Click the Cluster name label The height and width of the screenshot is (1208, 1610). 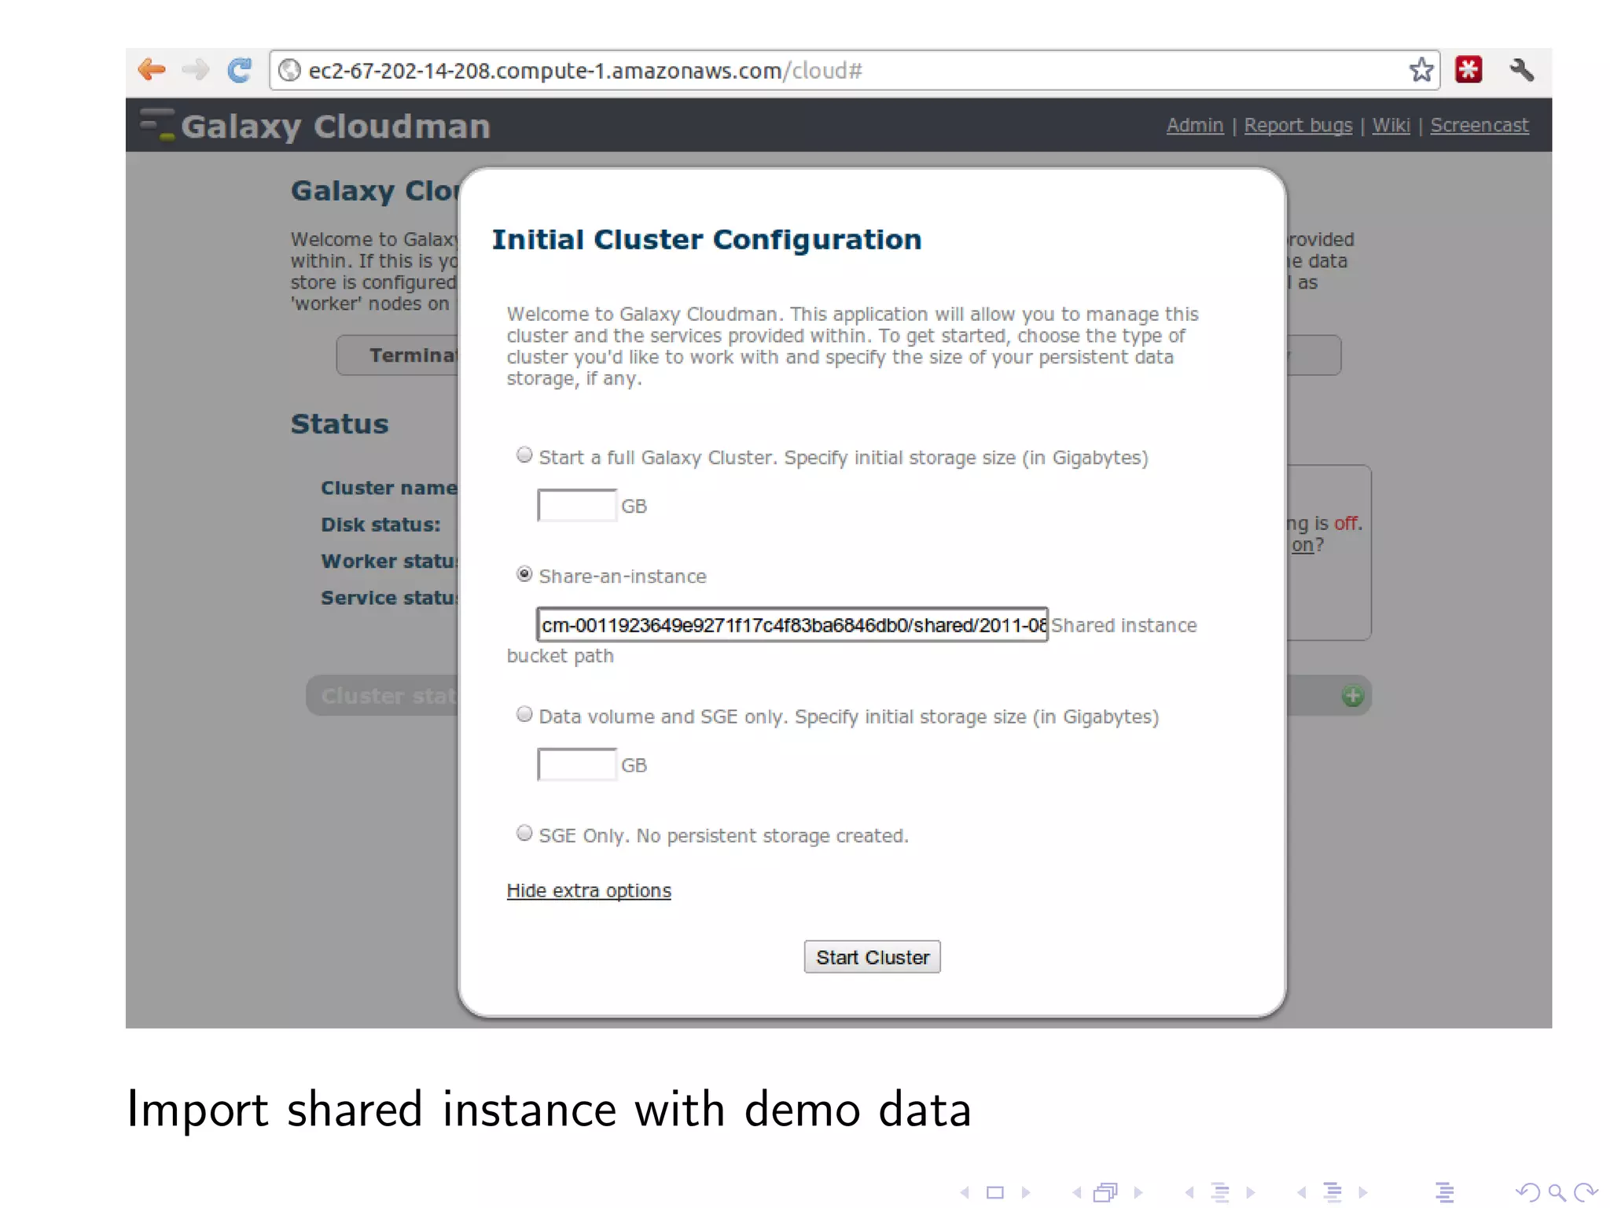pyautogui.click(x=388, y=488)
